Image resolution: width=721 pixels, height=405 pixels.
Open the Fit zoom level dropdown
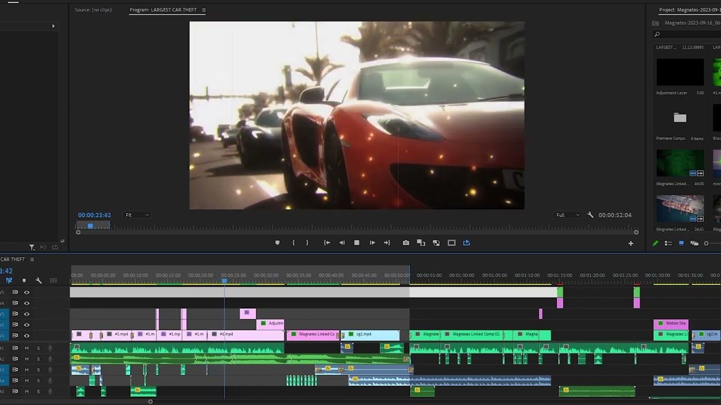[x=137, y=215]
